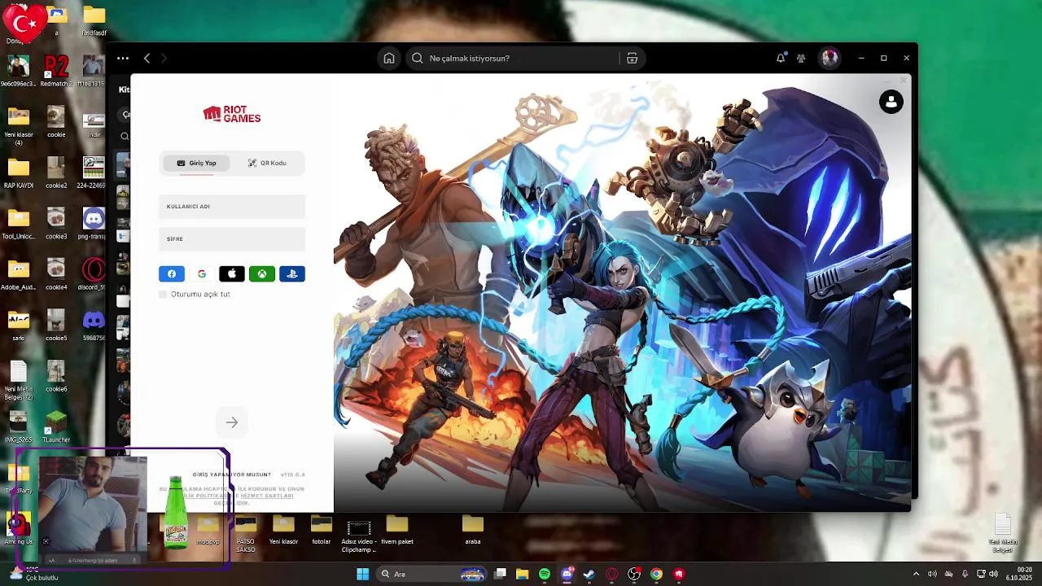
Task: Sign in with Apple icon
Action: point(232,274)
